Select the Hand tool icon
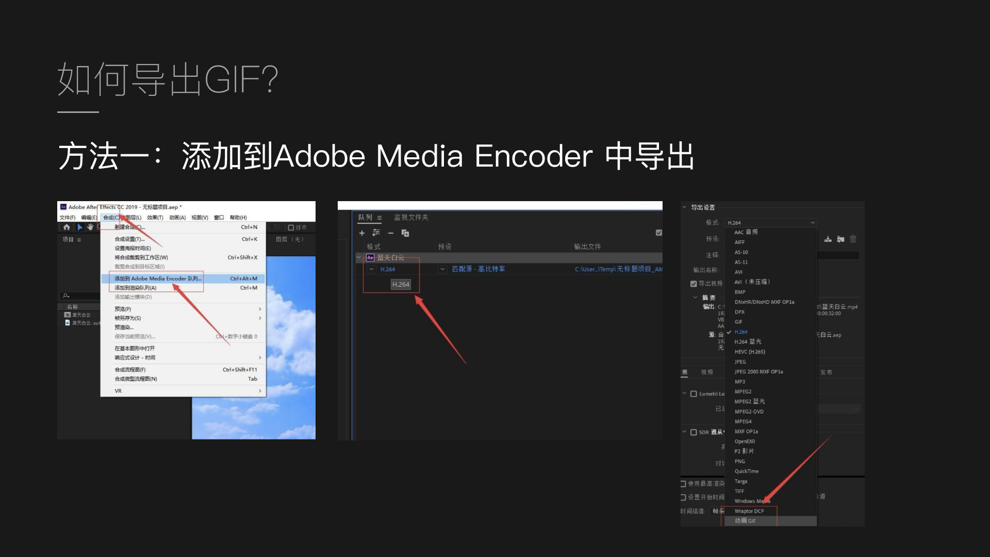Image resolution: width=990 pixels, height=557 pixels. [x=90, y=227]
